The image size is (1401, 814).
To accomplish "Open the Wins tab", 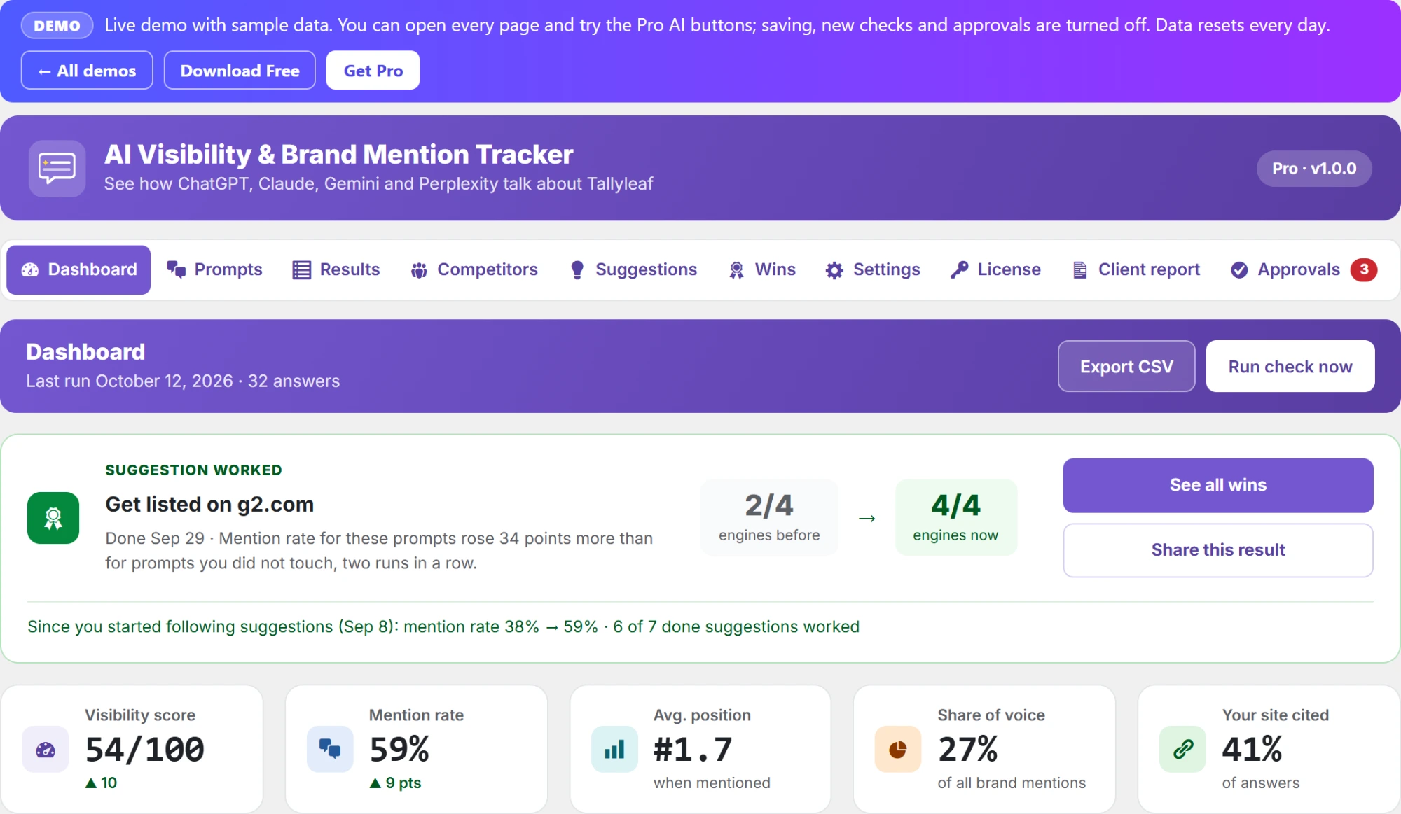I will click(762, 270).
